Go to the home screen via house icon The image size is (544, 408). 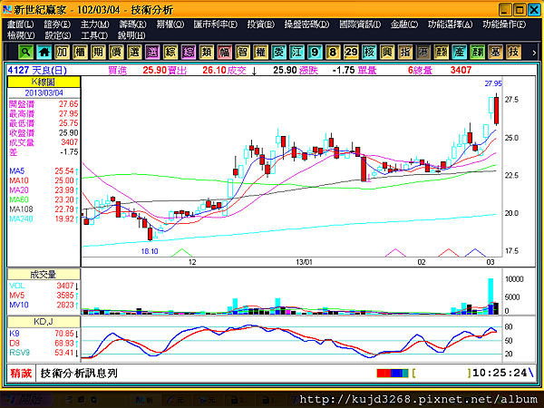point(44,52)
